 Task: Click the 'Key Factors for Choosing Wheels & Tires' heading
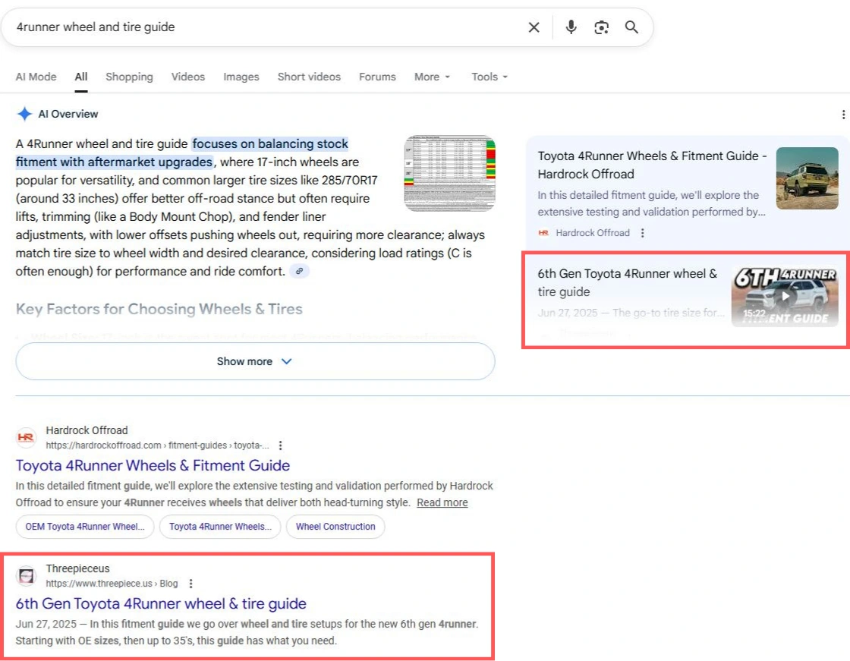(159, 309)
